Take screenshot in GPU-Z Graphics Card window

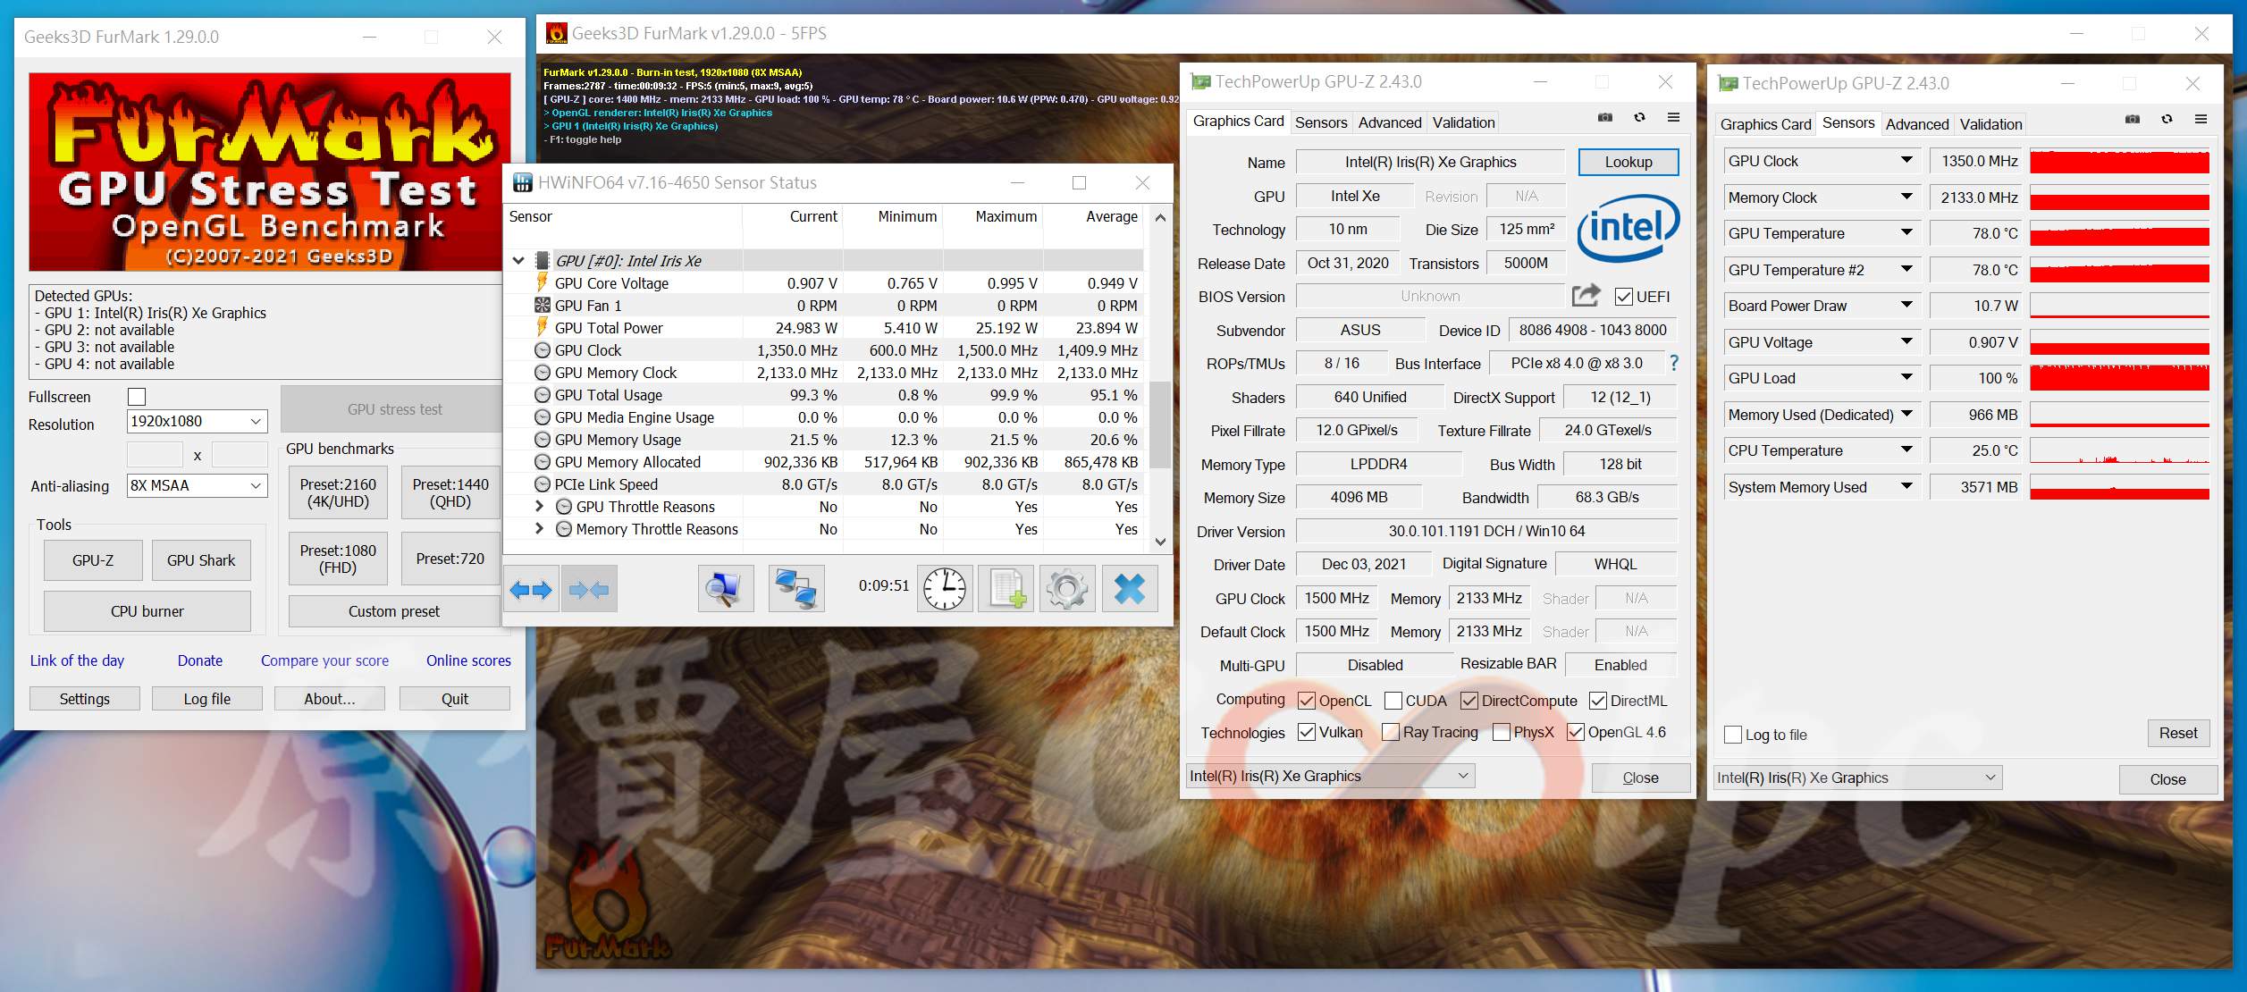pos(1605,117)
